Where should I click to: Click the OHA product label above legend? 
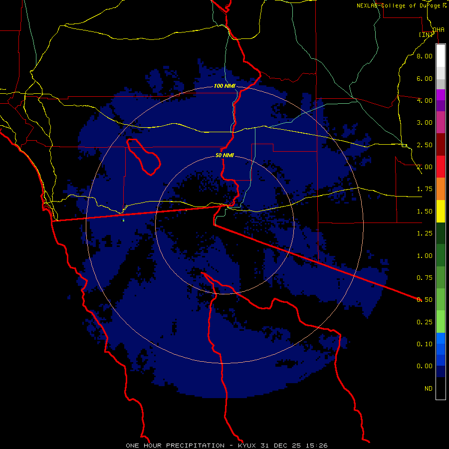[439, 30]
